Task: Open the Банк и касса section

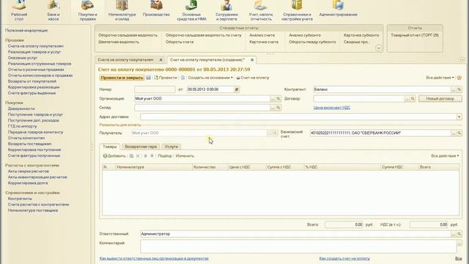Action: pyautogui.click(x=53, y=11)
